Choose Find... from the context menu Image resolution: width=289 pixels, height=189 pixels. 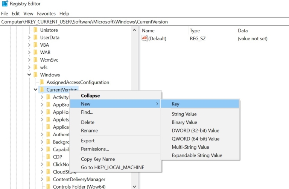(x=116, y=112)
